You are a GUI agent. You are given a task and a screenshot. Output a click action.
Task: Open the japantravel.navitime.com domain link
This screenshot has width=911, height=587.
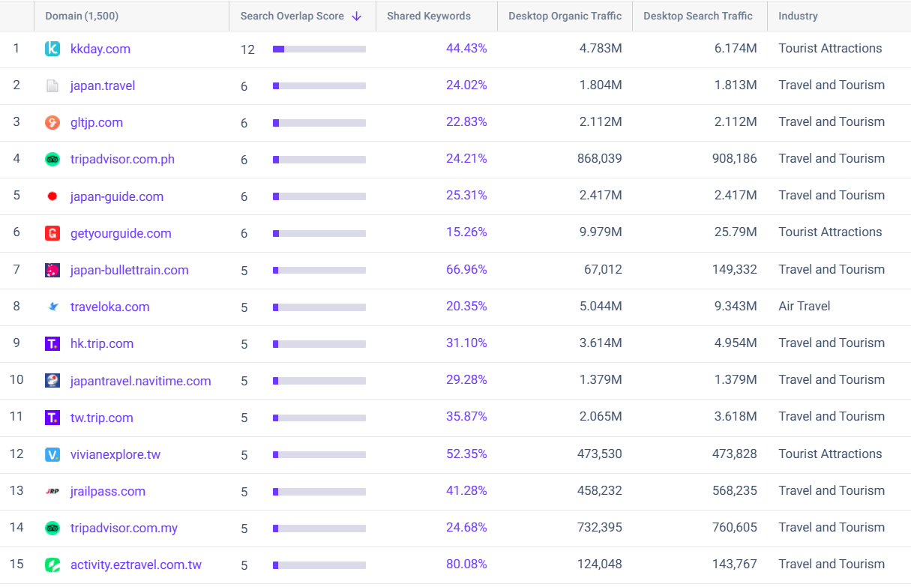coord(141,381)
